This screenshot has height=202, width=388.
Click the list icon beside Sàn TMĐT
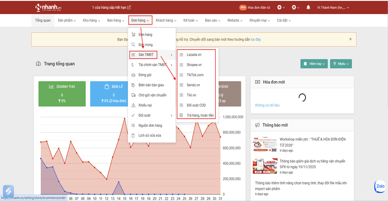(133, 55)
